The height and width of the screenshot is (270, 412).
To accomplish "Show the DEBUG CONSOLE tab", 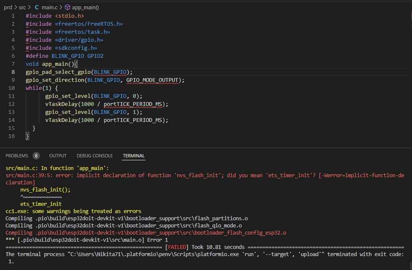I will coord(94,156).
